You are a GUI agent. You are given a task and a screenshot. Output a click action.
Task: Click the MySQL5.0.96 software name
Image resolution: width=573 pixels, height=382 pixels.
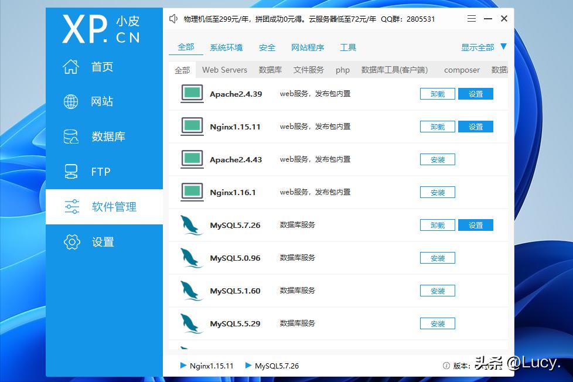(235, 258)
